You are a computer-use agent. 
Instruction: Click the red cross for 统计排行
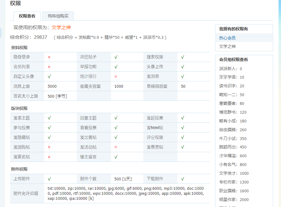point(116,76)
